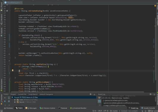Click the memory usage indicator in status bar
The width and height of the screenshot is (158, 112).
153,111
